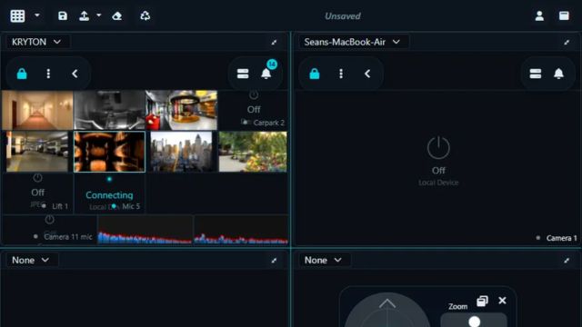Power on the Camera 11 mic tile

coord(49,220)
